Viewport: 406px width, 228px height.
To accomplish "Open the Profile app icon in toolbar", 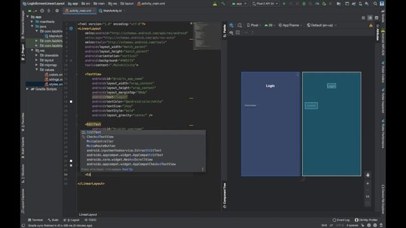I will (317, 4).
